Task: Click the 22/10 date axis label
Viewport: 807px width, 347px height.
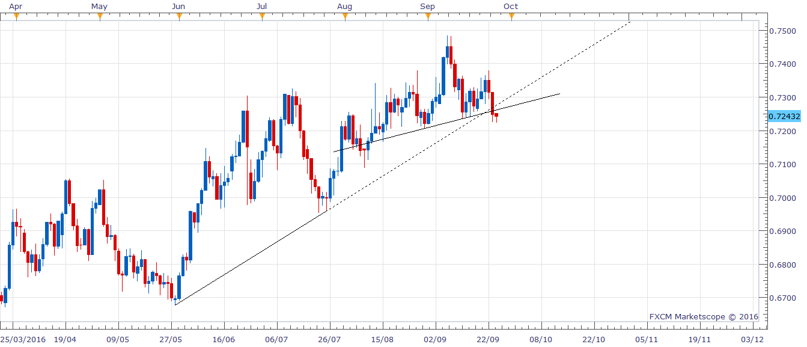Action: (x=593, y=340)
